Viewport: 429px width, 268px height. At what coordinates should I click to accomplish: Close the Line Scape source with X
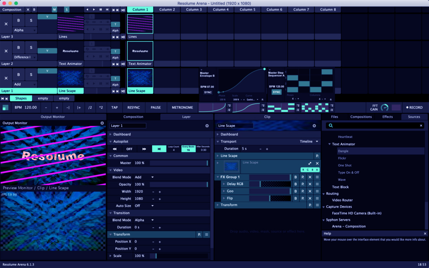(x=317, y=163)
